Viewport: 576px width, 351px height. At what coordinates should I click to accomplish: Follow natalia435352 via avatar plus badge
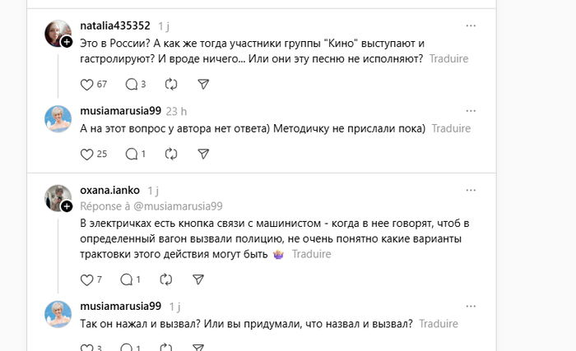67,43
